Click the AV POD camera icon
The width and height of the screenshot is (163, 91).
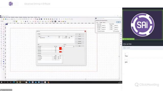124,44
